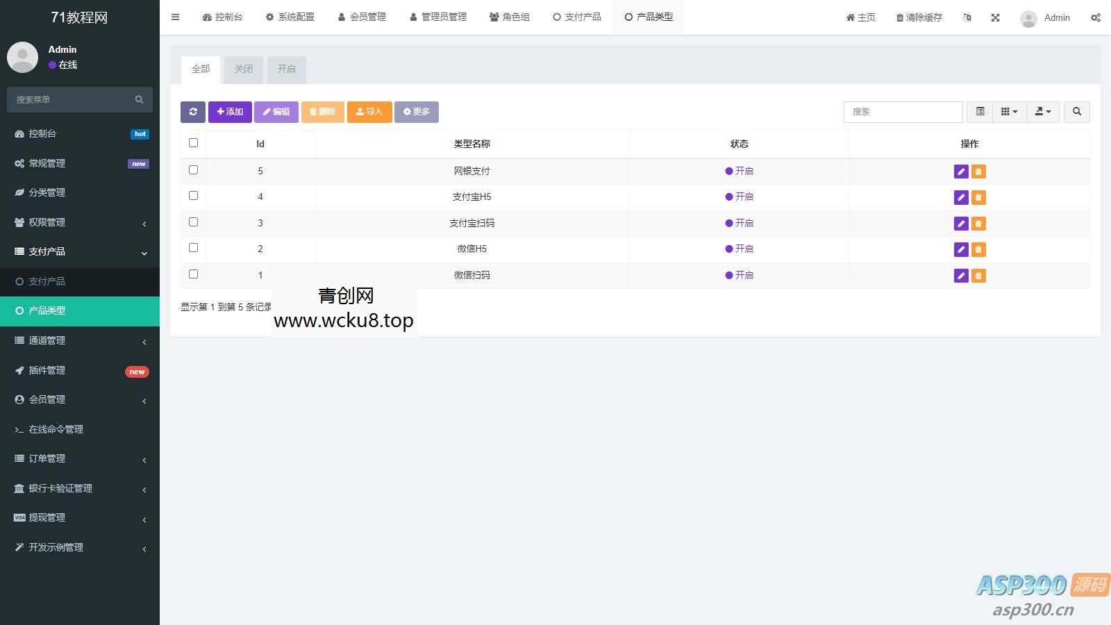Edit the 网银支付 row using the pencil icon
Image resolution: width=1111 pixels, height=625 pixels.
[960, 171]
